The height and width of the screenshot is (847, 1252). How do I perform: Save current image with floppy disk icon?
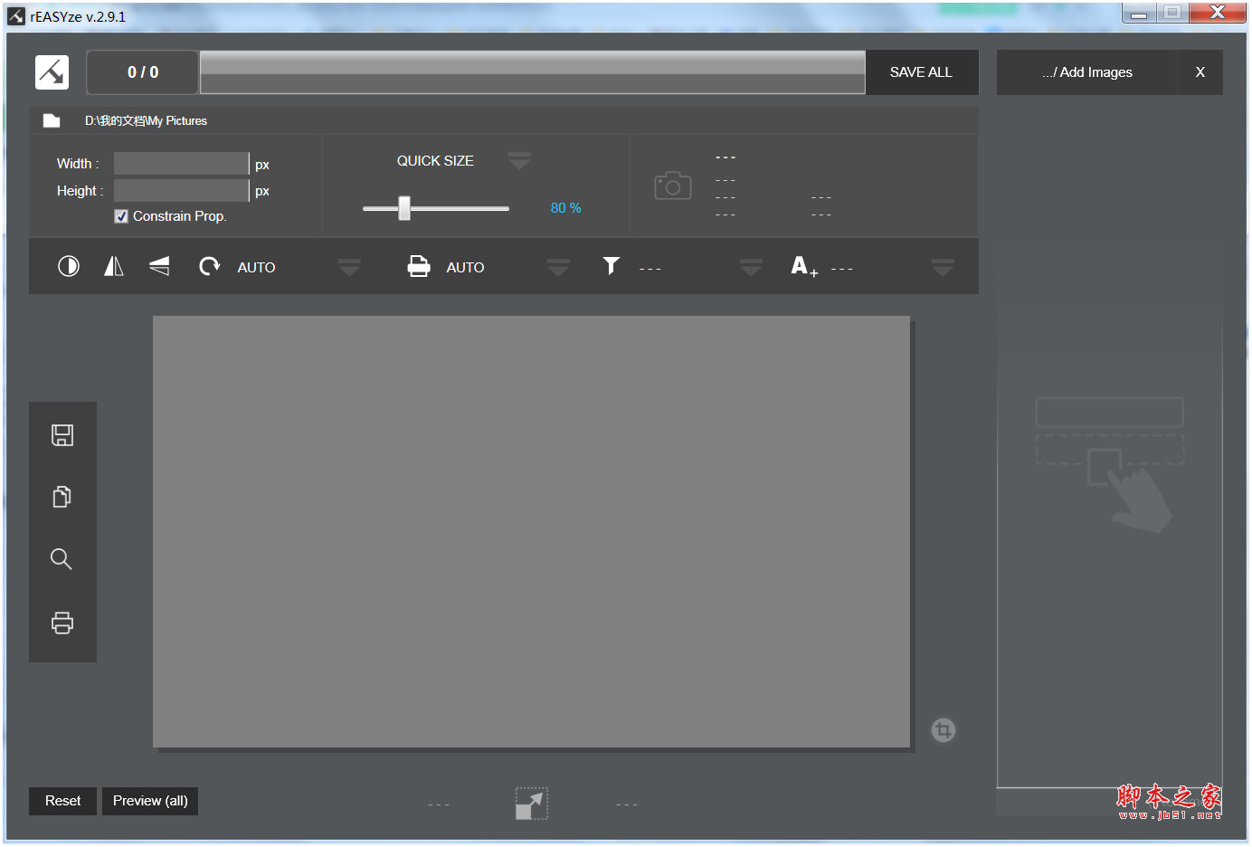tap(62, 435)
